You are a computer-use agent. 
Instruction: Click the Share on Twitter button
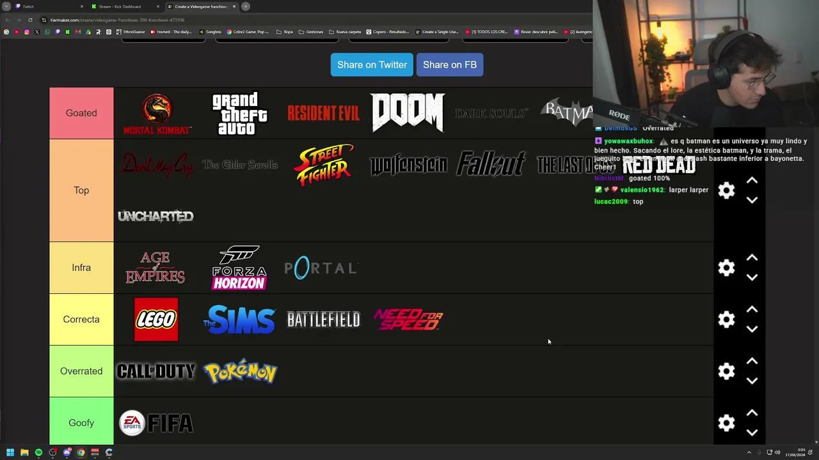point(372,65)
